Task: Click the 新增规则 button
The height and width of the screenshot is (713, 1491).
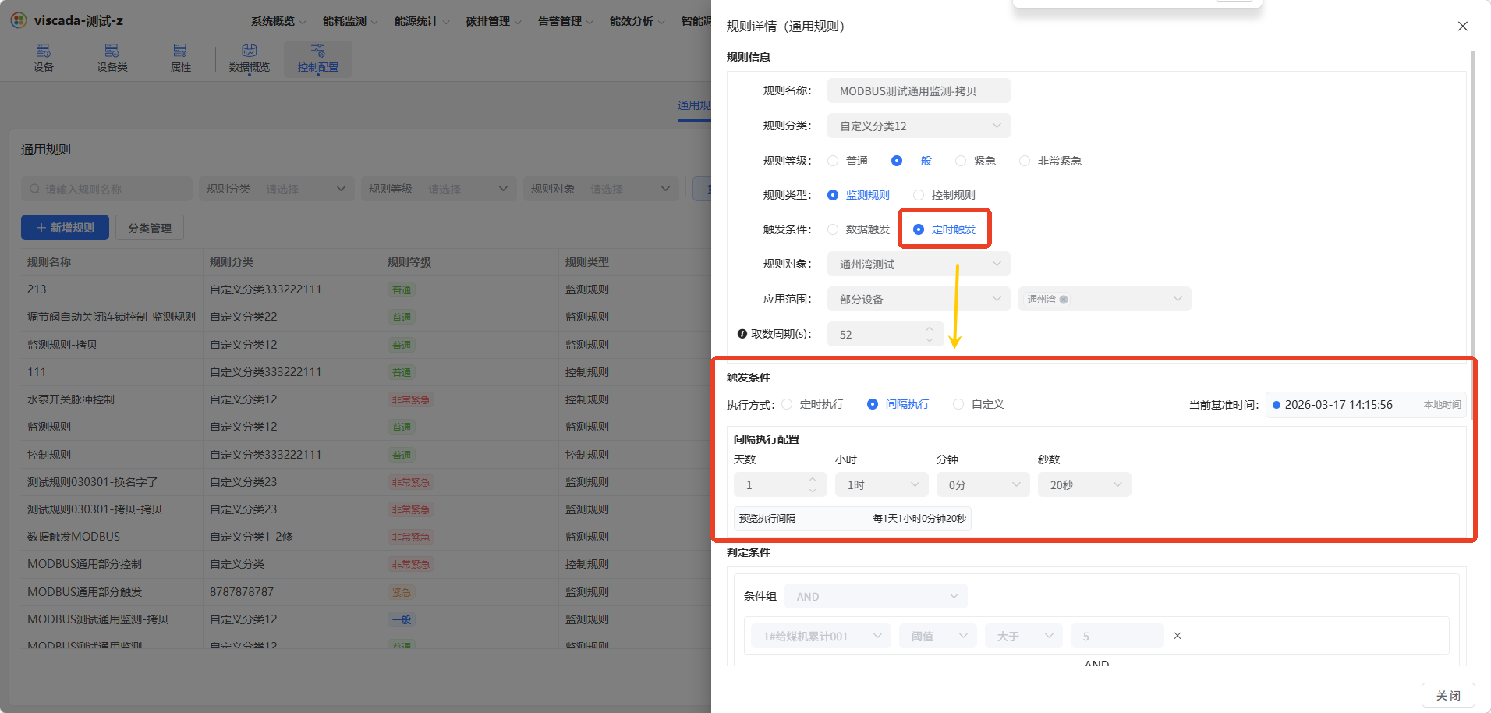Action: (65, 228)
